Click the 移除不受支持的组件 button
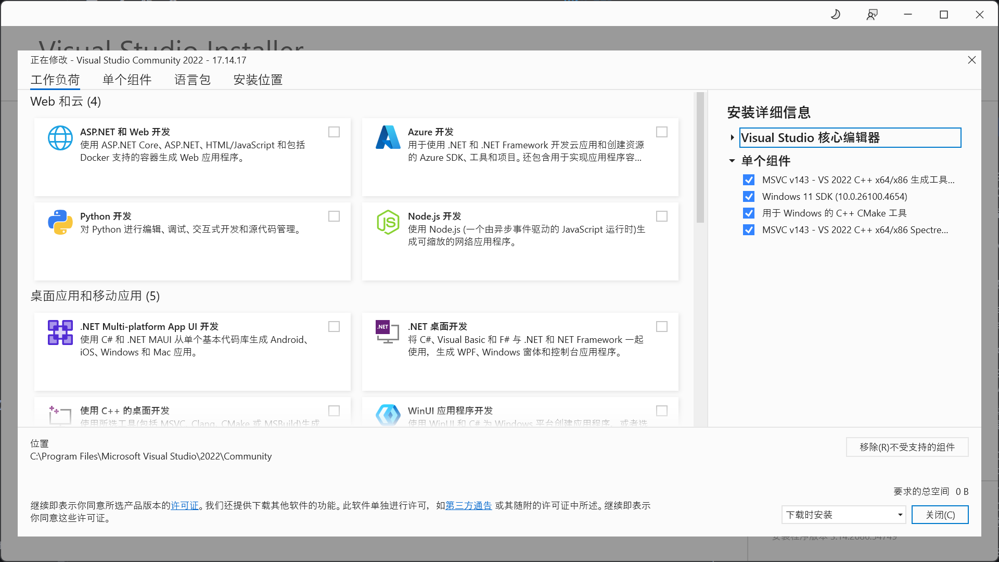The width and height of the screenshot is (999, 562). tap(907, 447)
